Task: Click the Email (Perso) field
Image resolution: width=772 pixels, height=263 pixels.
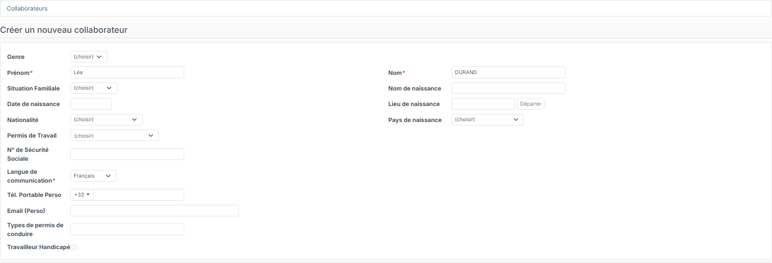Action: click(x=155, y=211)
